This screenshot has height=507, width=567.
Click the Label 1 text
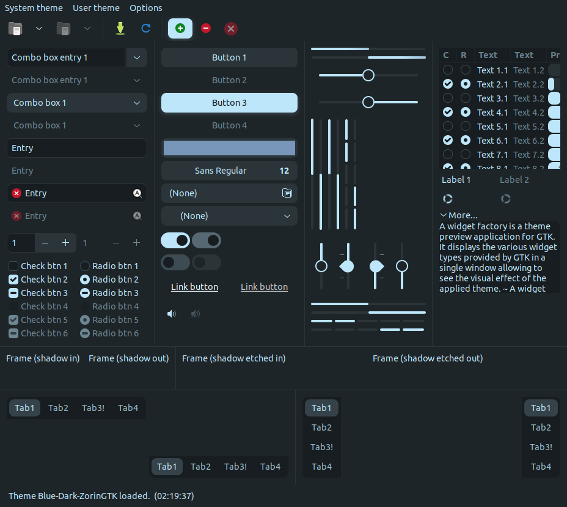(456, 180)
